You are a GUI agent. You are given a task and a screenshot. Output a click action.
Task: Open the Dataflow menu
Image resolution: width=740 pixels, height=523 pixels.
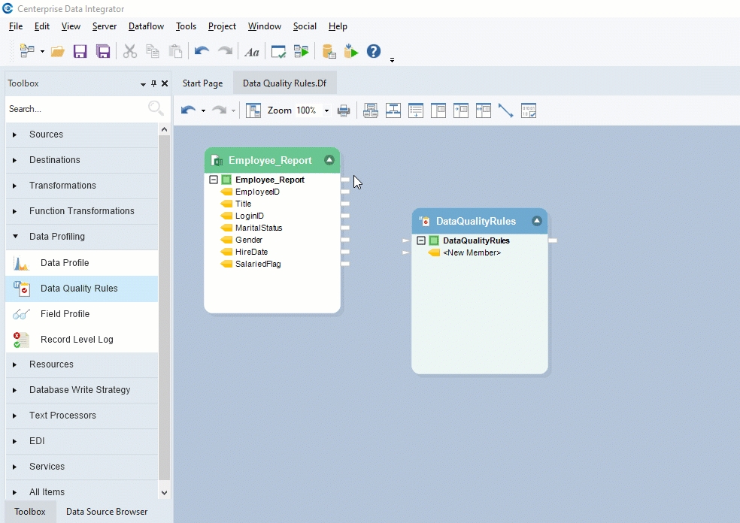click(x=146, y=26)
